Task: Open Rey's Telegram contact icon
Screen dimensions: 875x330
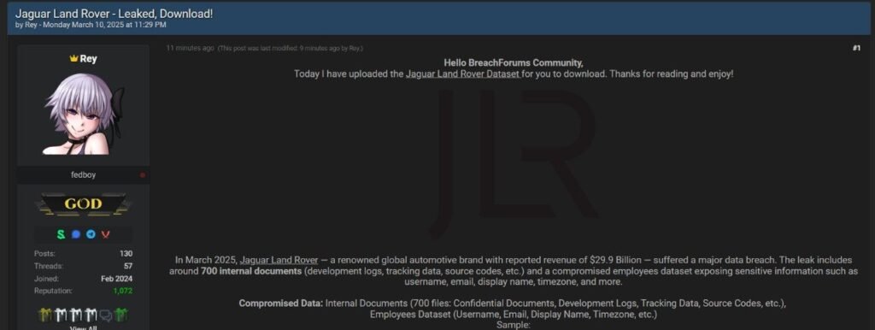Action: coord(91,234)
